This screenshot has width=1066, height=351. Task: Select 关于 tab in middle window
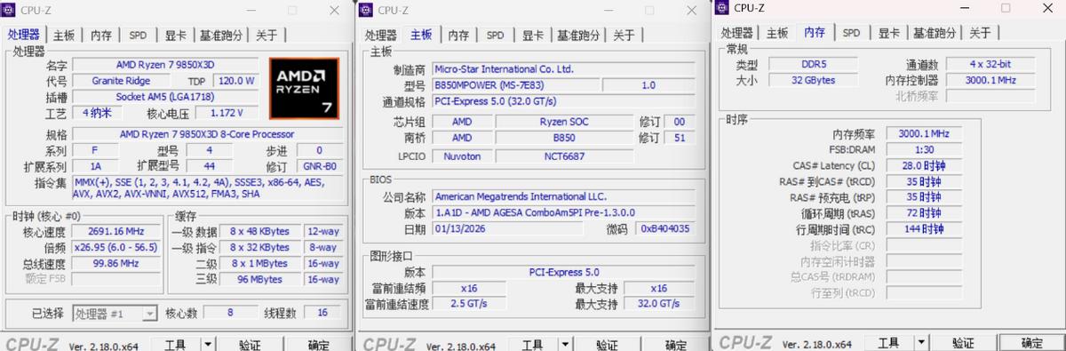624,36
